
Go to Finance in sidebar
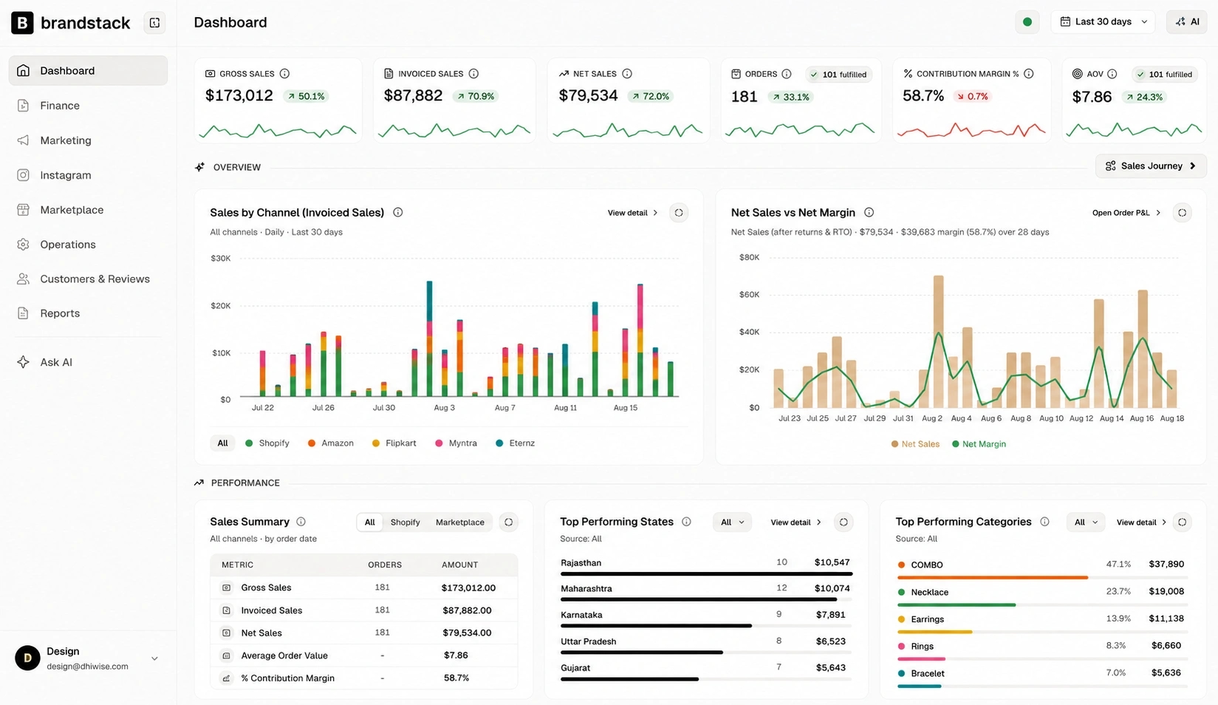click(88, 105)
